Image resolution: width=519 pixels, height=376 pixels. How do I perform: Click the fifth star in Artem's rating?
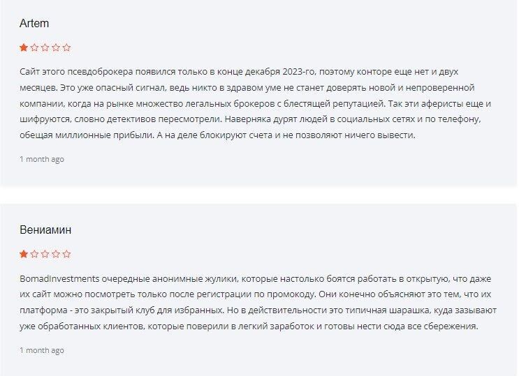click(x=67, y=48)
